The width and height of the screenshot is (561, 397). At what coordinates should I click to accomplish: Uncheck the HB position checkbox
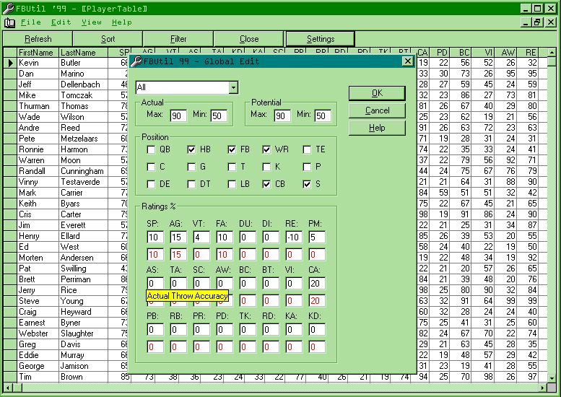pos(192,149)
